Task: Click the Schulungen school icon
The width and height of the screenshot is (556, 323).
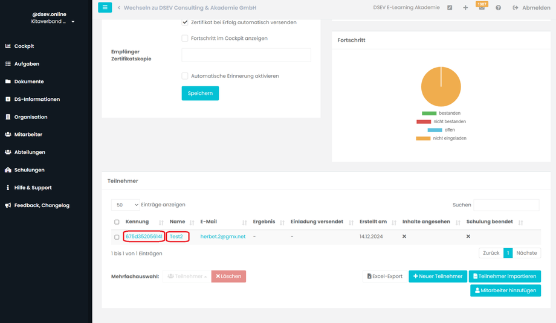Action: [8, 170]
